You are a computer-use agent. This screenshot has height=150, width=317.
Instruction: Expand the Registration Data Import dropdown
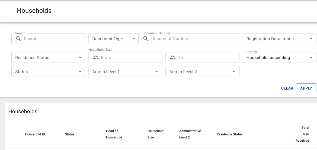coord(279,39)
